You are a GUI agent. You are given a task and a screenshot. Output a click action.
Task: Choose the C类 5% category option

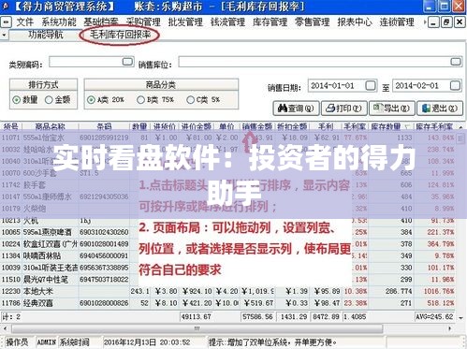[x=190, y=100]
